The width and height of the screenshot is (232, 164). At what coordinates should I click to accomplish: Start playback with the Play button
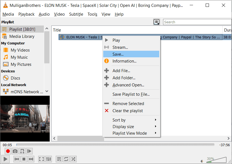(5, 159)
